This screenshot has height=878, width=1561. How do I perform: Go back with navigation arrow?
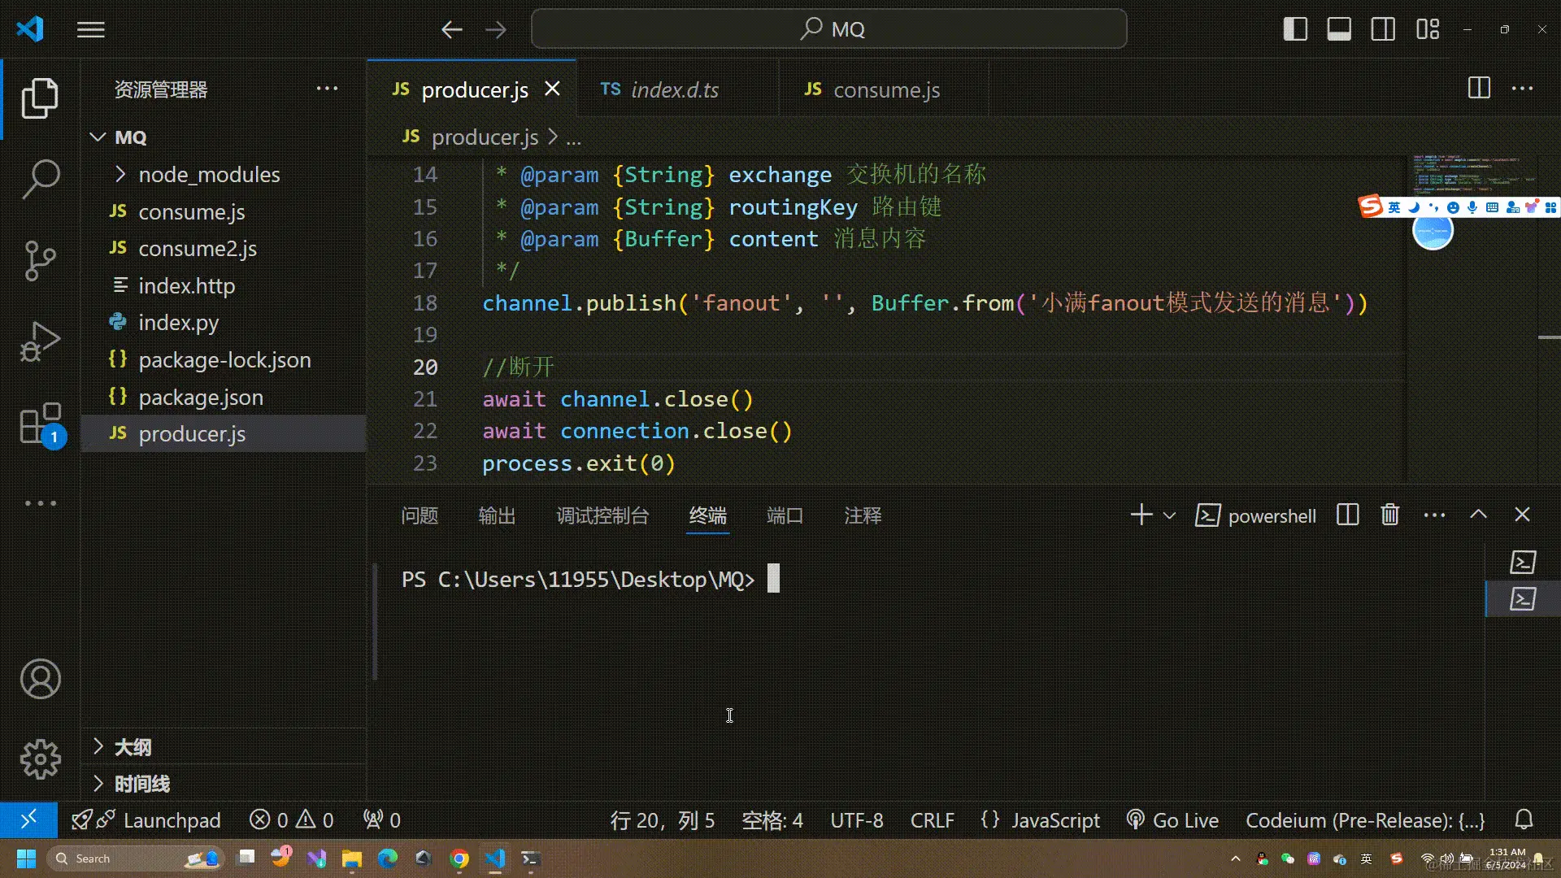click(x=452, y=30)
